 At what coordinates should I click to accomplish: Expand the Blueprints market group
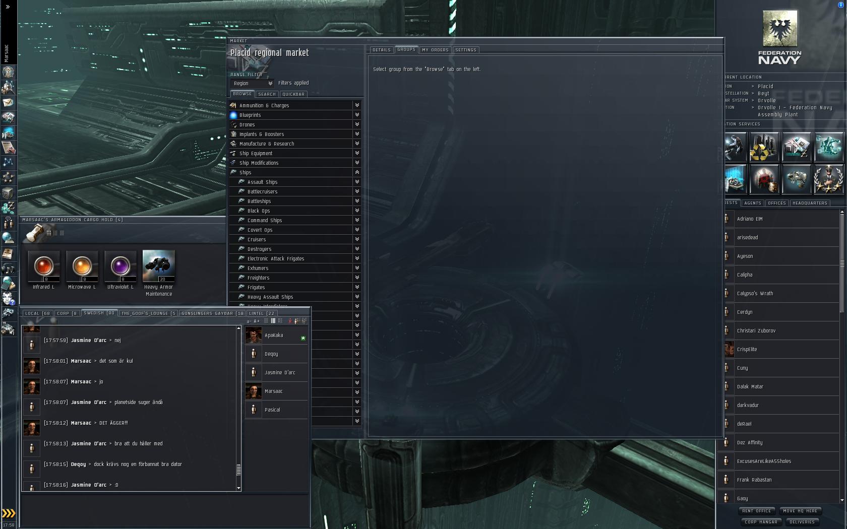click(357, 115)
